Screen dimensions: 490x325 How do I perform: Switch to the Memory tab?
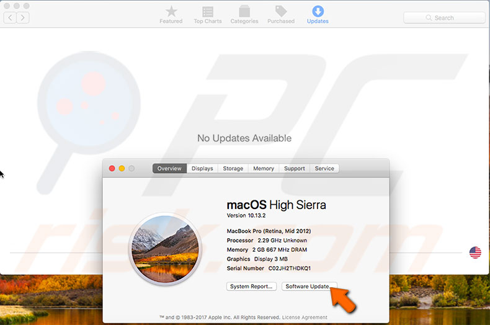click(264, 169)
